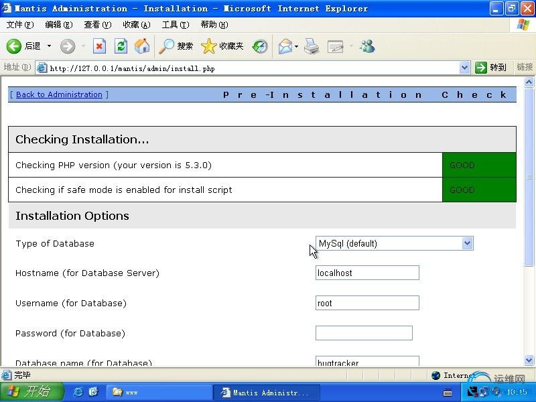536x402 pixels.
Task: Click 'Checking PHP version' row text
Action: click(113, 165)
